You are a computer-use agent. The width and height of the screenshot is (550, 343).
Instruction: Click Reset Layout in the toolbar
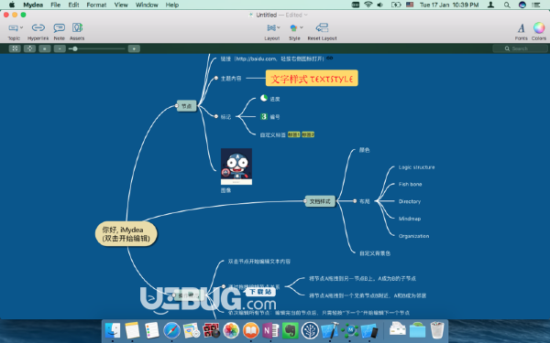coord(322,27)
